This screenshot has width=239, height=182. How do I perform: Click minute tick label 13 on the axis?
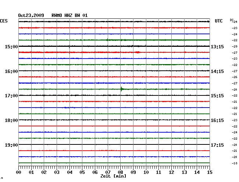pos(184,172)
